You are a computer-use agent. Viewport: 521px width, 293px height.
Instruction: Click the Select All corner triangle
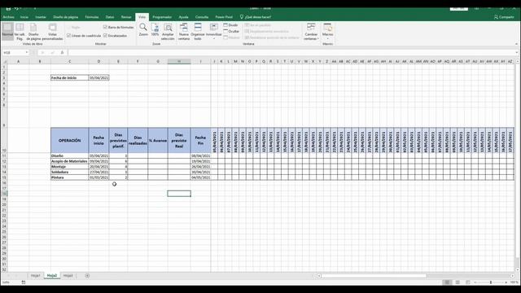click(x=5, y=62)
